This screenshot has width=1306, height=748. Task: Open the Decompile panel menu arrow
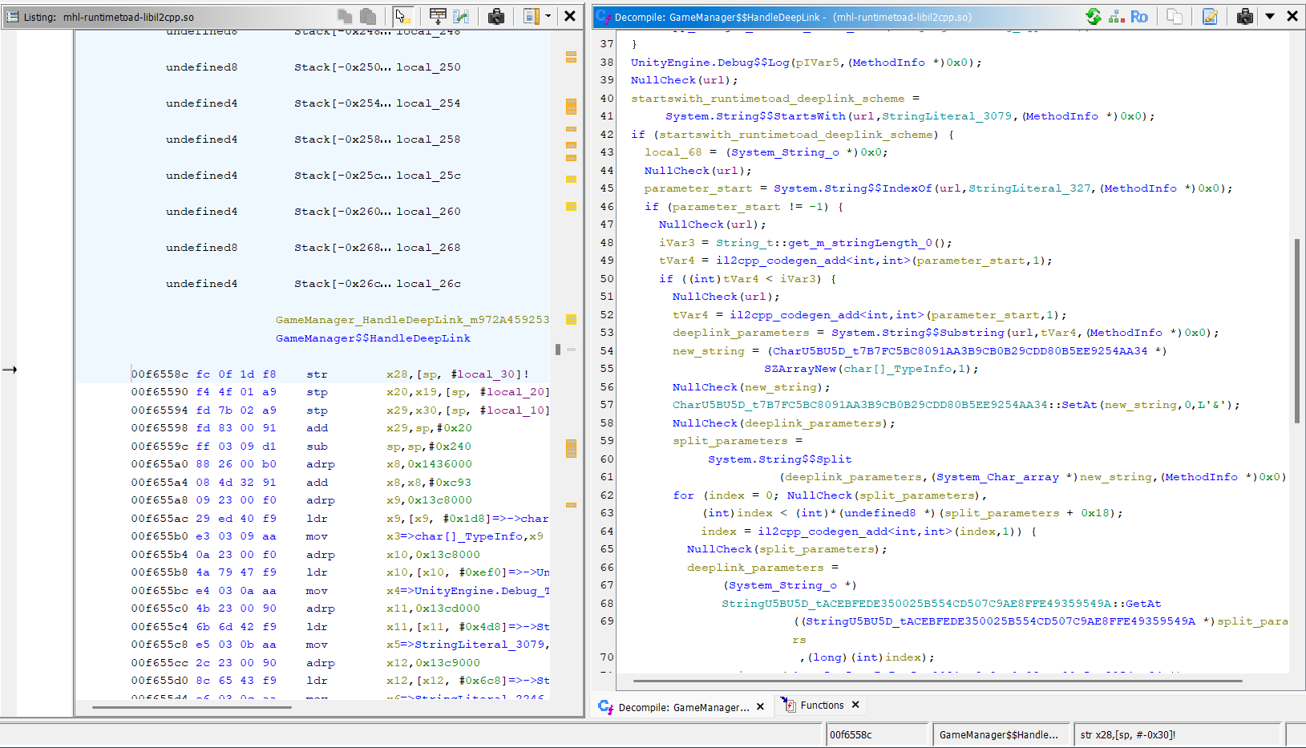(x=1270, y=16)
